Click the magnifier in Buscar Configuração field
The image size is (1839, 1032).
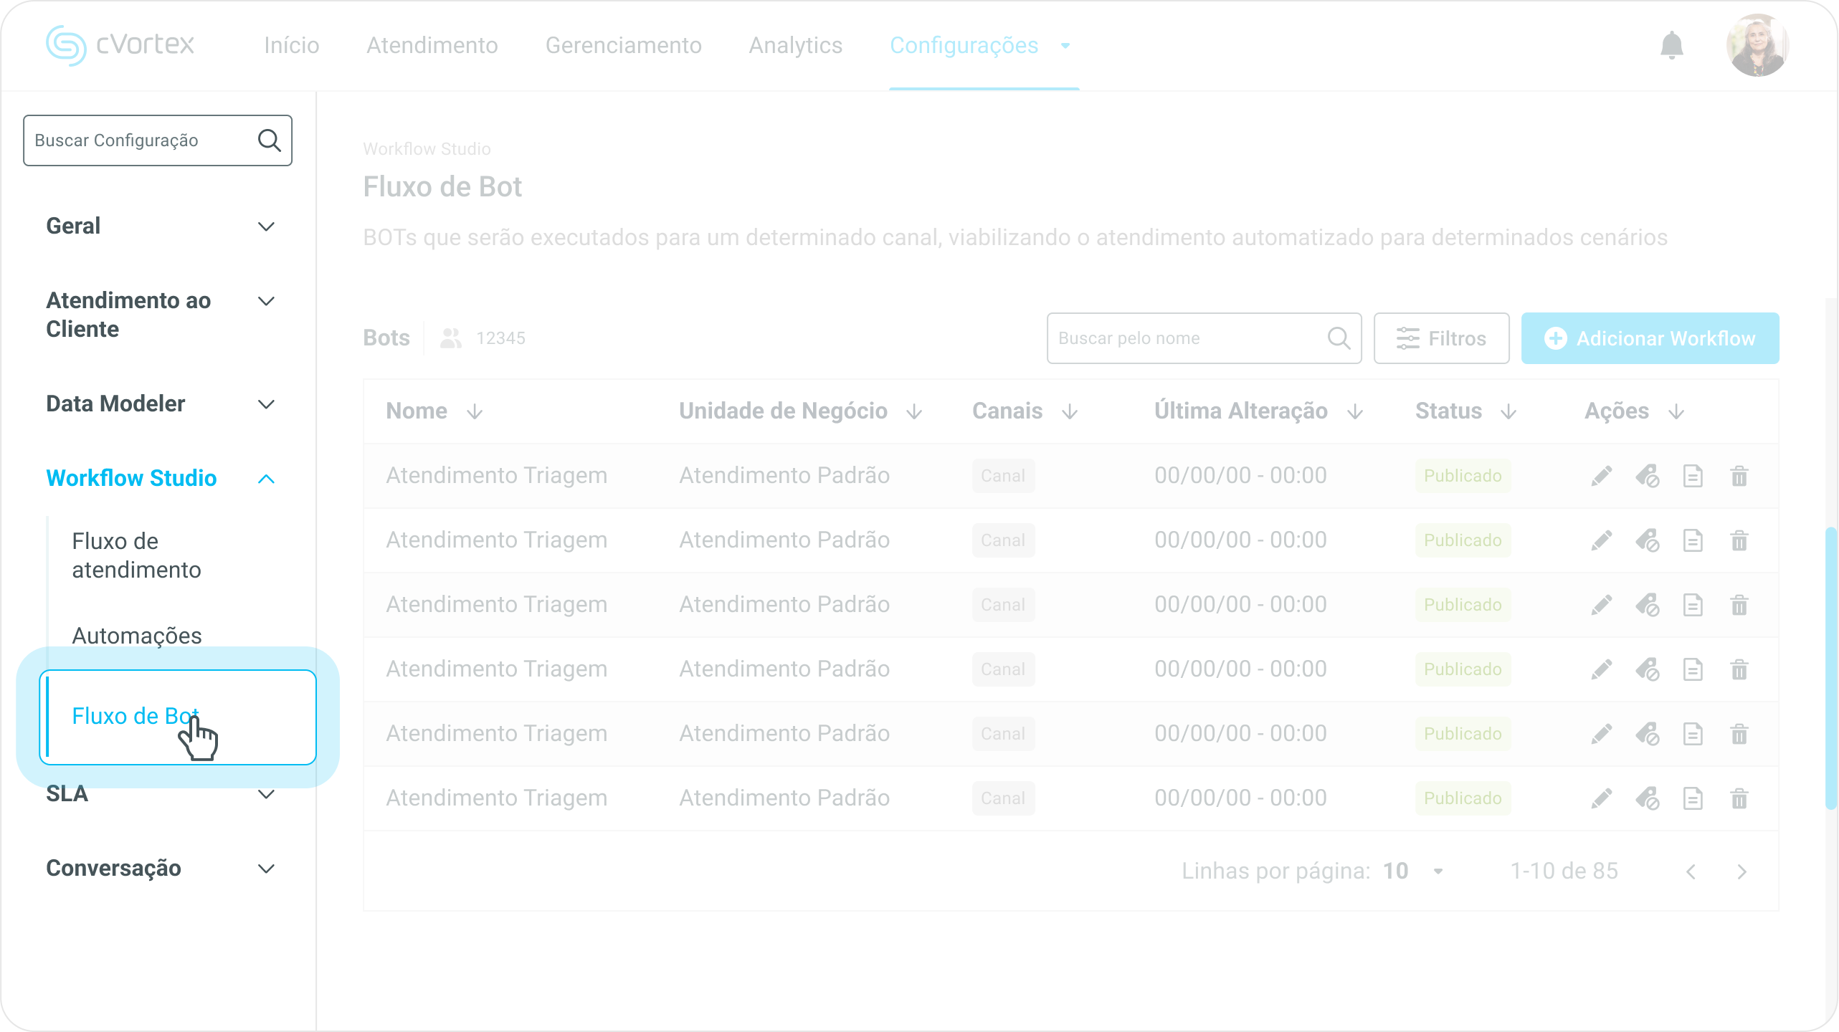pyautogui.click(x=269, y=140)
